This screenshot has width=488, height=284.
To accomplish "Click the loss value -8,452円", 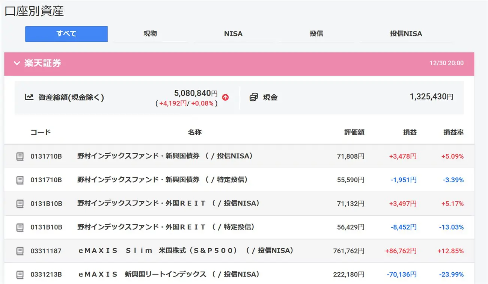I will [x=404, y=227].
